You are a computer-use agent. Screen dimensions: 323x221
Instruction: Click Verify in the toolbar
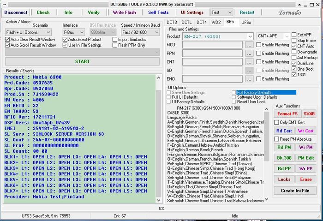click(94, 12)
